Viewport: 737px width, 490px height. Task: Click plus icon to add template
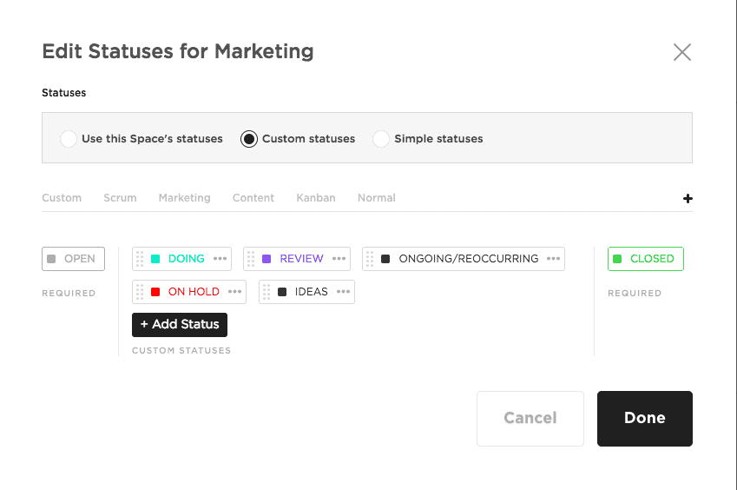pyautogui.click(x=688, y=198)
